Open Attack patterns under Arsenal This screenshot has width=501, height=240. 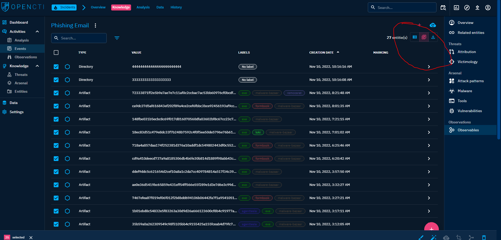click(x=471, y=81)
